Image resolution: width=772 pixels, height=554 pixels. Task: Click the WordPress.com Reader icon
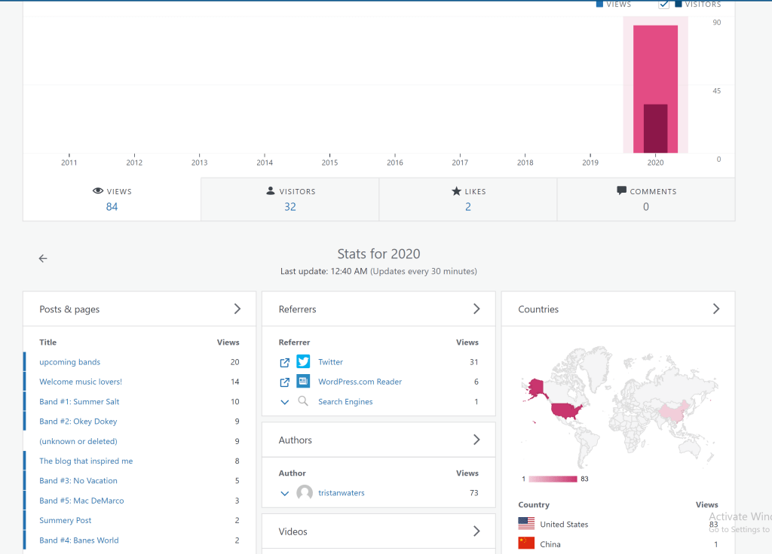point(303,382)
